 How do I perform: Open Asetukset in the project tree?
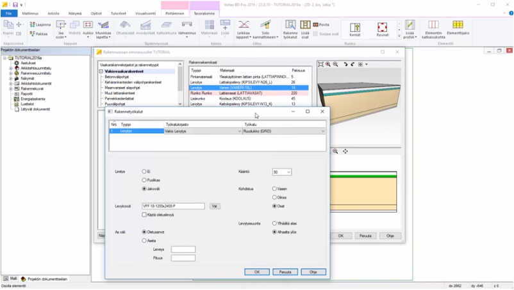point(28,63)
